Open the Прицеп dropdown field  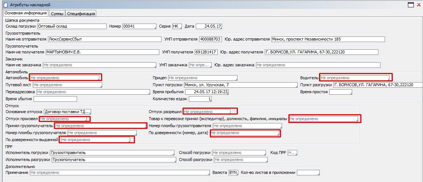[x=202, y=78]
